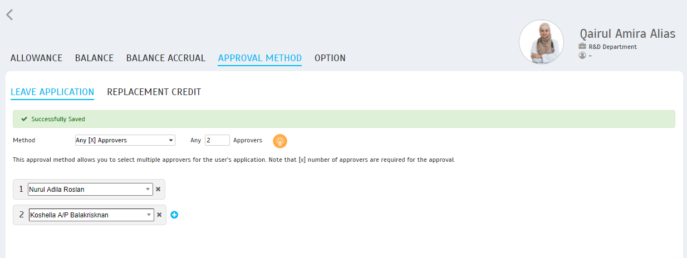This screenshot has width=687, height=258.
Task: Remove approver Nurul Adila Roslan
Action: tap(158, 189)
